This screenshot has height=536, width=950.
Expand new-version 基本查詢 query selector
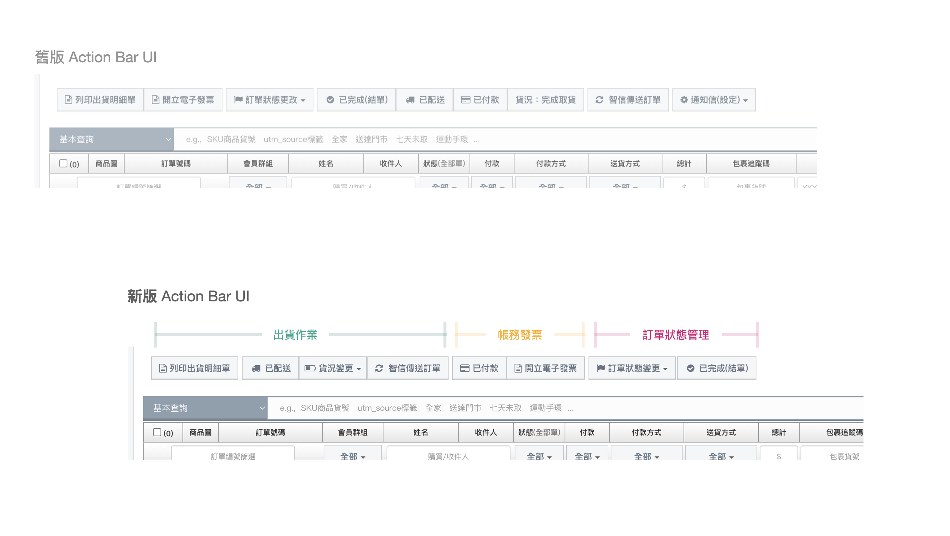pos(205,408)
